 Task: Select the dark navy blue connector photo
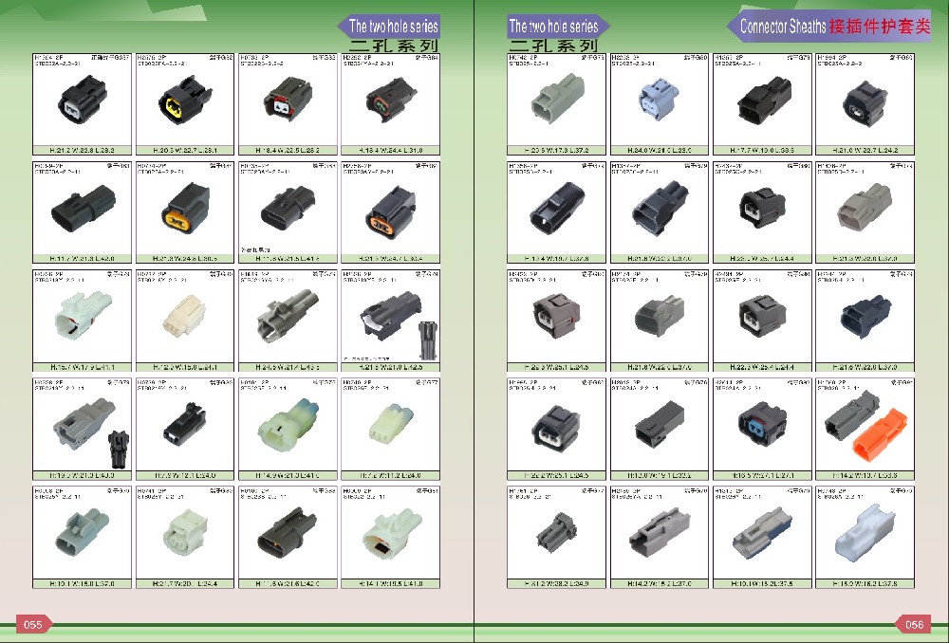865,317
